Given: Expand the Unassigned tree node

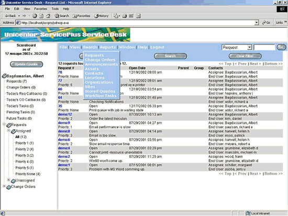Looking at the screenshot, I should point(8,180).
